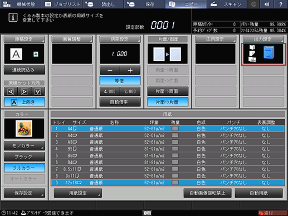The image size is (288, 216).
Task: Toggle ブラック black color mode
Action: point(25,157)
